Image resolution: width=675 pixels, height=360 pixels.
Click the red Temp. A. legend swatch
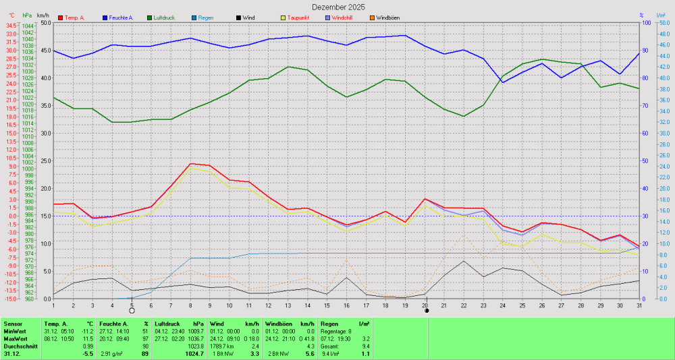[x=61, y=17]
